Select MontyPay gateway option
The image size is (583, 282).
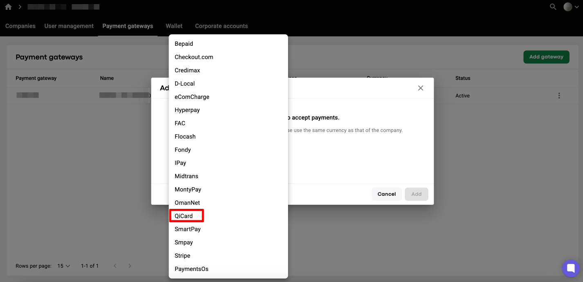click(x=228, y=189)
